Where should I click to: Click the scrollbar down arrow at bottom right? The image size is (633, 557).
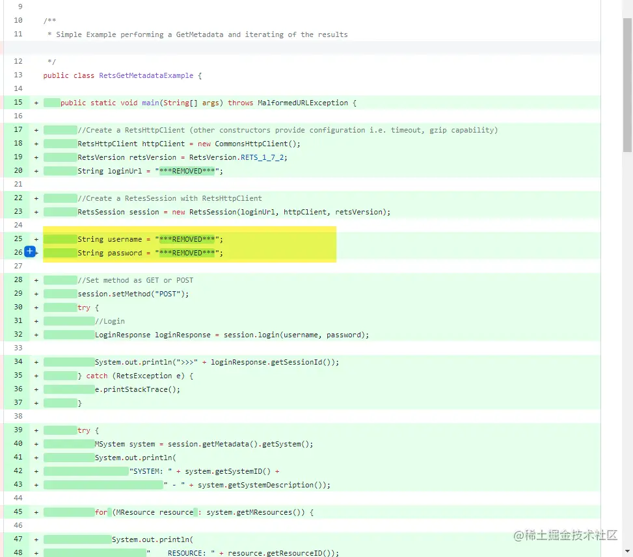click(627, 551)
